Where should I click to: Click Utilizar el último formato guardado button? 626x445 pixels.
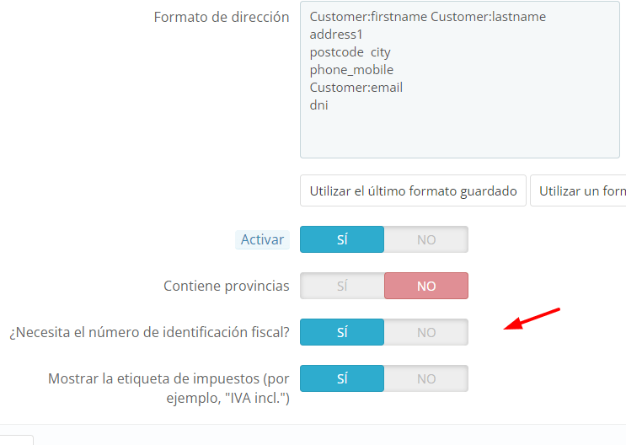point(413,191)
